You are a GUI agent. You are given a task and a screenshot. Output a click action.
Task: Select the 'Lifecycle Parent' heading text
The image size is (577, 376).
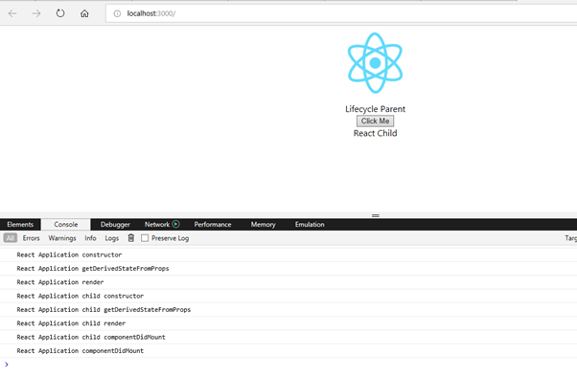tap(375, 109)
